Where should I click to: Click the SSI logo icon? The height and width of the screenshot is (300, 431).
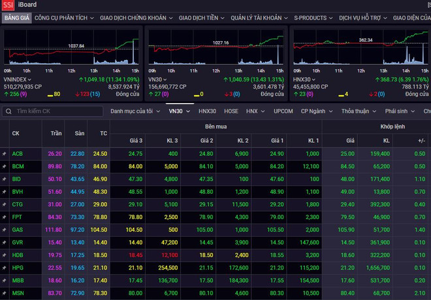click(8, 5)
